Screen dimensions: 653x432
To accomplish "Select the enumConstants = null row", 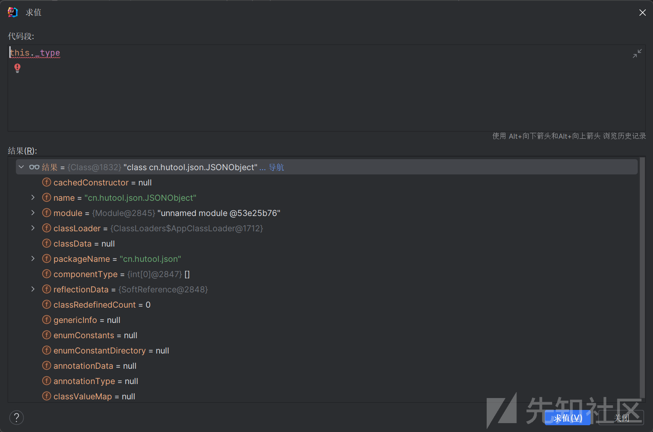I will (327, 335).
